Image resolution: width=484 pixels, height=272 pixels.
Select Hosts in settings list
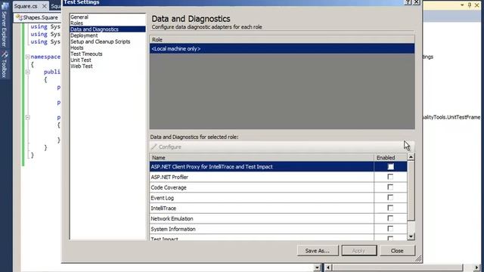[77, 48]
